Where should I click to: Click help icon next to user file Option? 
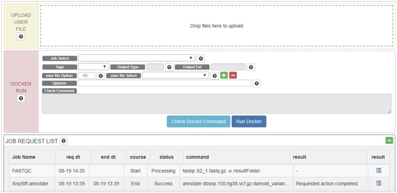click(101, 76)
